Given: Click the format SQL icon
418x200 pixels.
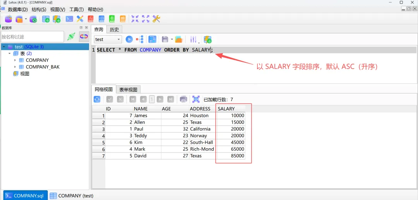Looking at the screenshot, I should (152, 39).
